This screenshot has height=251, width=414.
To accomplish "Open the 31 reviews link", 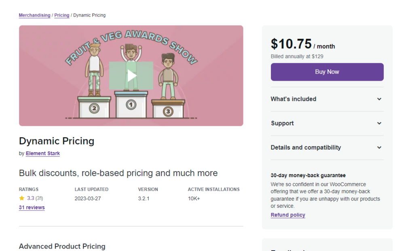I will 32,207.
